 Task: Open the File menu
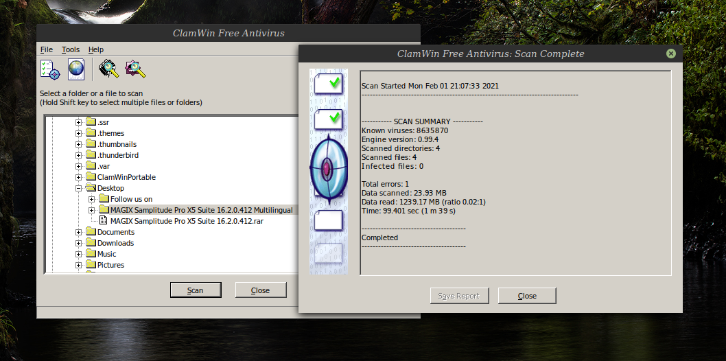coord(46,49)
